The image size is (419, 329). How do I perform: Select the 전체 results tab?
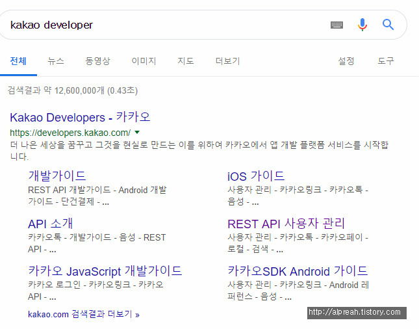coord(18,61)
